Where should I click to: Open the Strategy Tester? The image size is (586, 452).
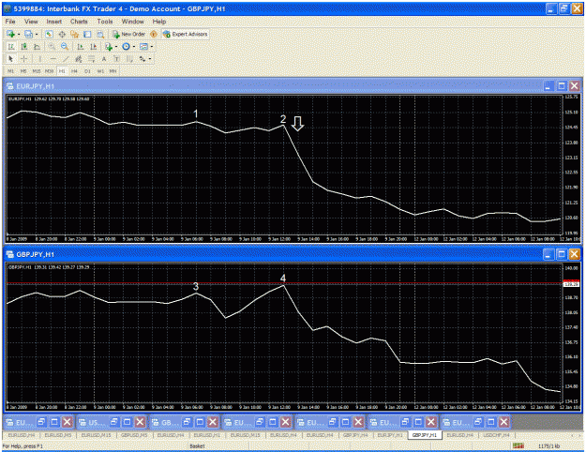(x=100, y=35)
